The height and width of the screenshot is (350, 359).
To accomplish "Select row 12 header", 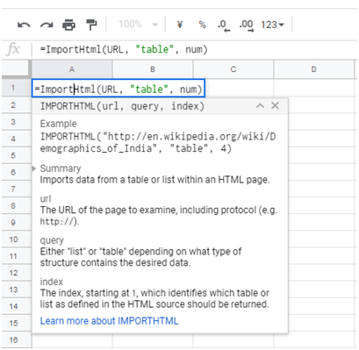I will pos(13,273).
